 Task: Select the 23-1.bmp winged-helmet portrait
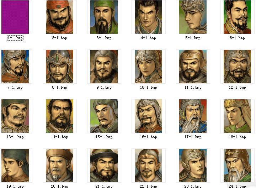point(193,166)
